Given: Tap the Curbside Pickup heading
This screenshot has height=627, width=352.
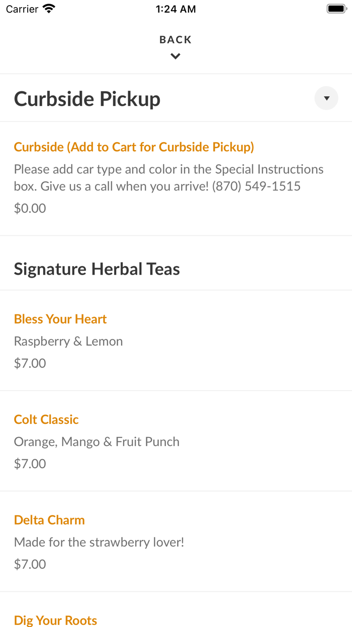Looking at the screenshot, I should tap(87, 99).
